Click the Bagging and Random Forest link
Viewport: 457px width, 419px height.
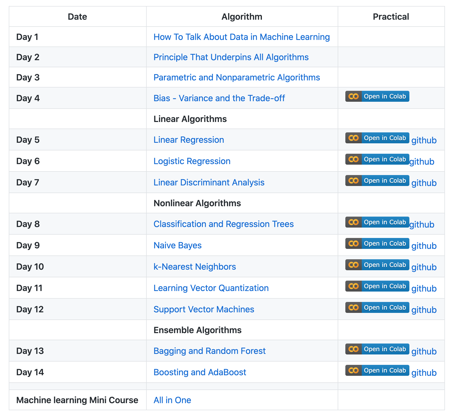pos(209,351)
